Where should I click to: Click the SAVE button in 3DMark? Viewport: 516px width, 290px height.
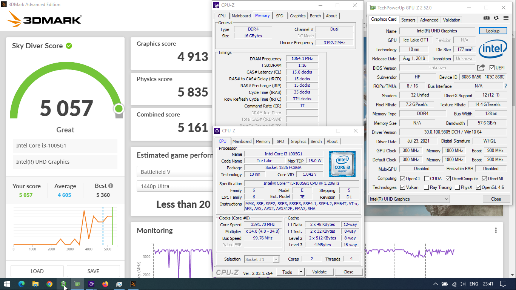point(93,271)
